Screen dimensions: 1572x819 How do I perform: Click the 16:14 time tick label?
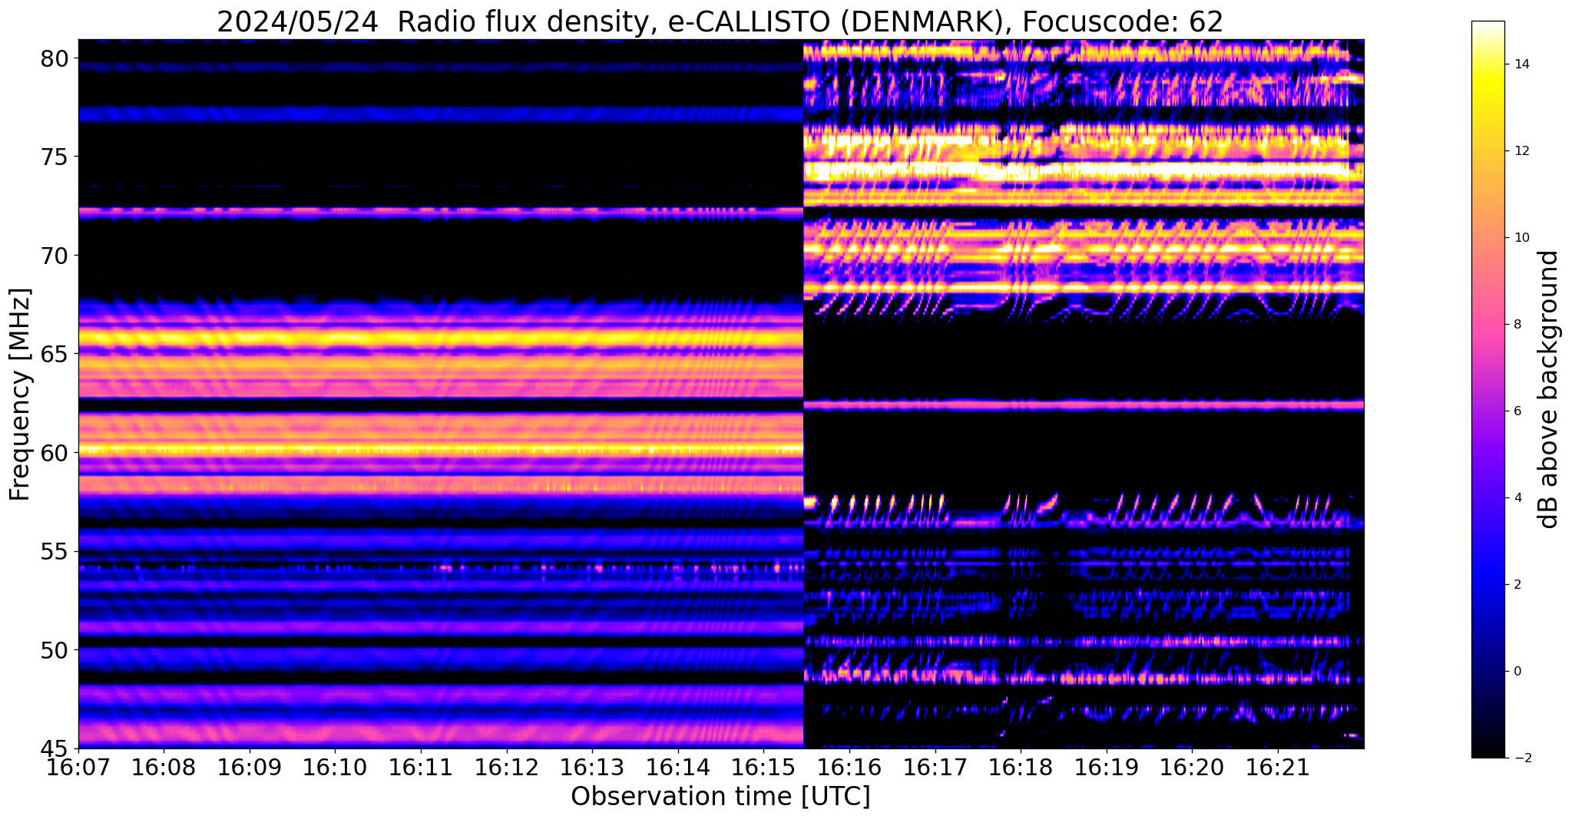678,767
